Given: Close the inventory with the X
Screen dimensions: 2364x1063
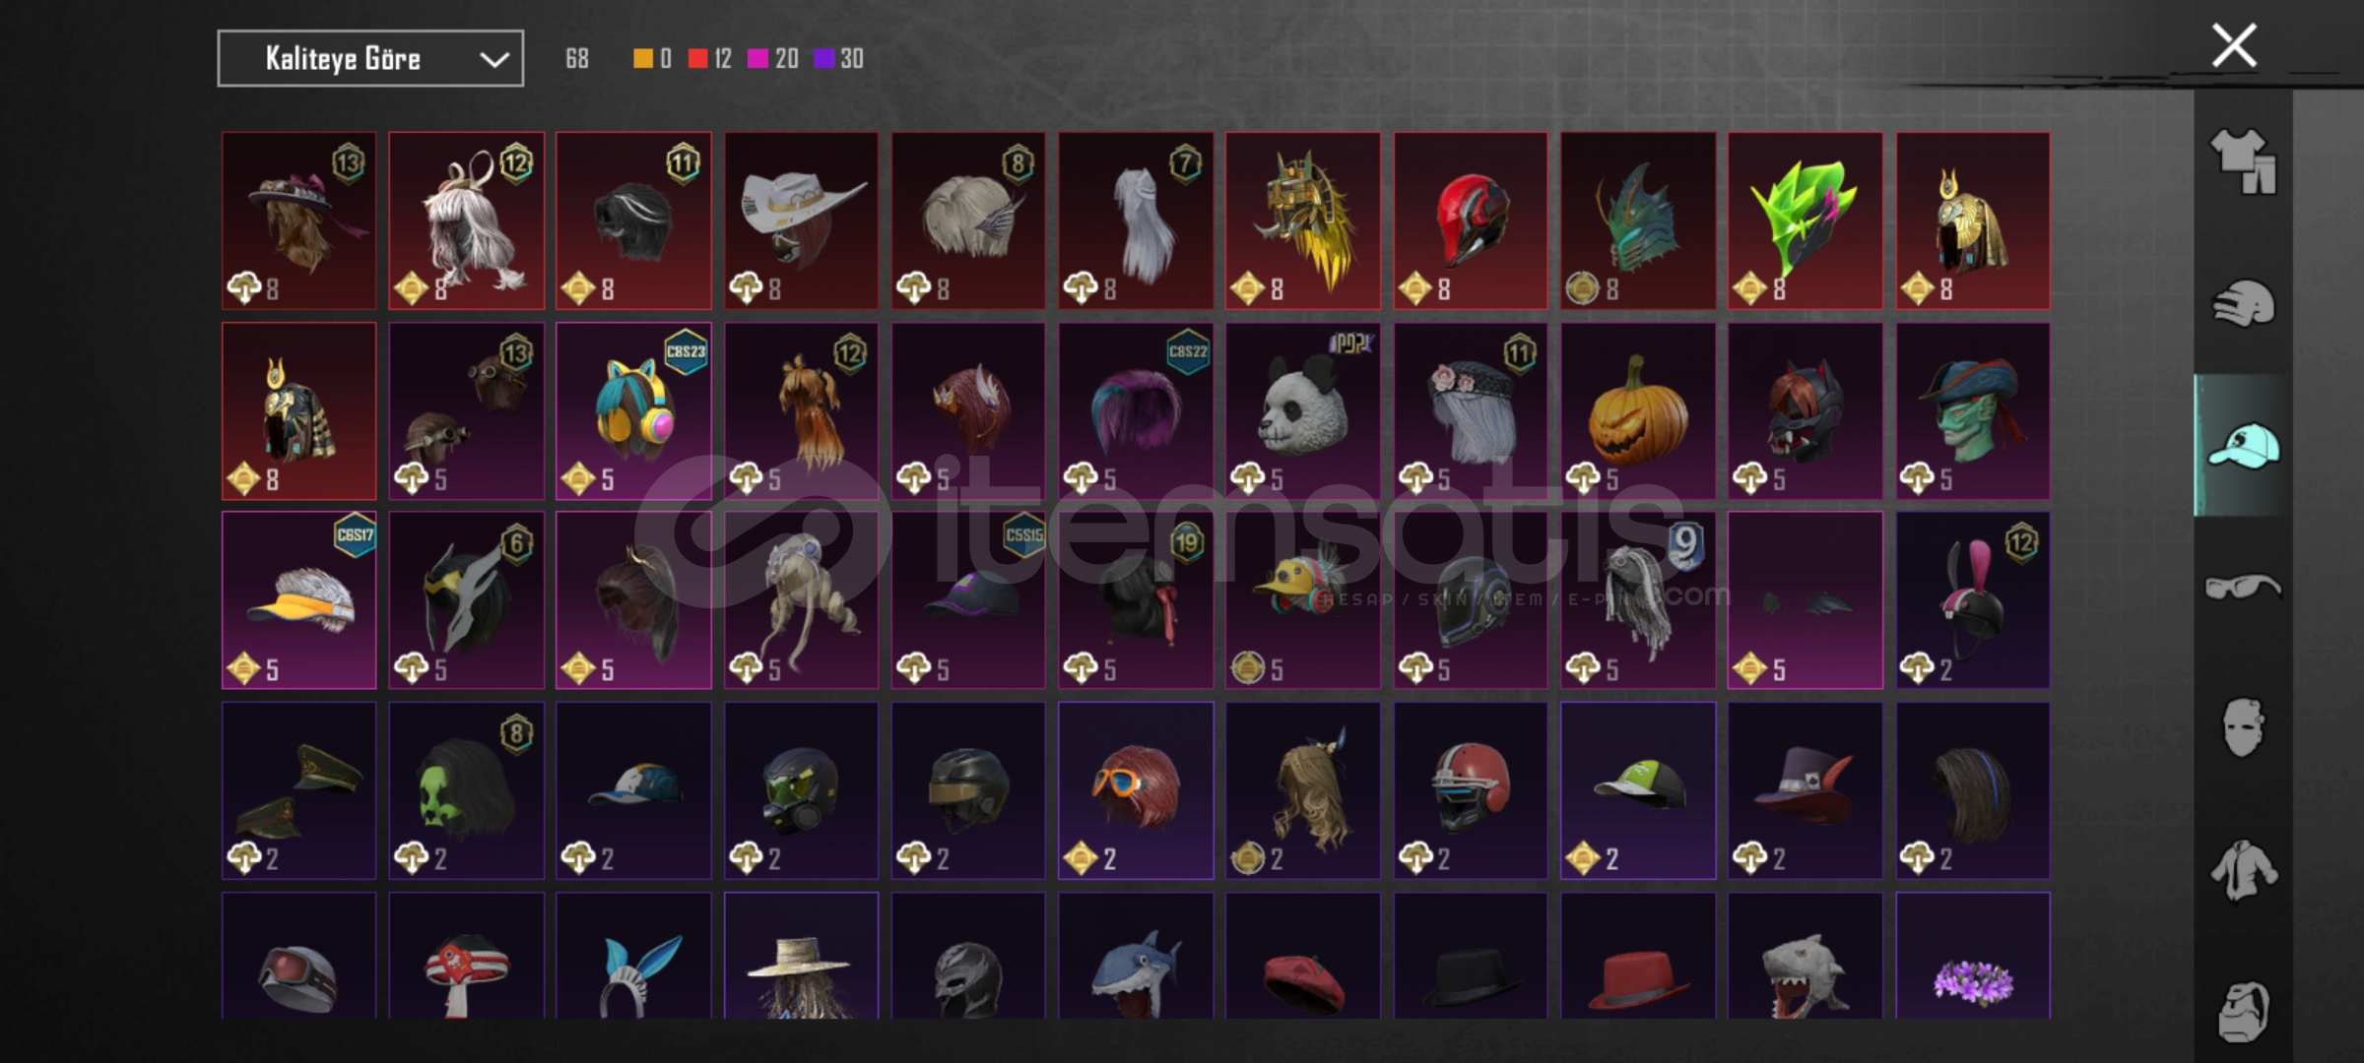Looking at the screenshot, I should (x=2234, y=45).
